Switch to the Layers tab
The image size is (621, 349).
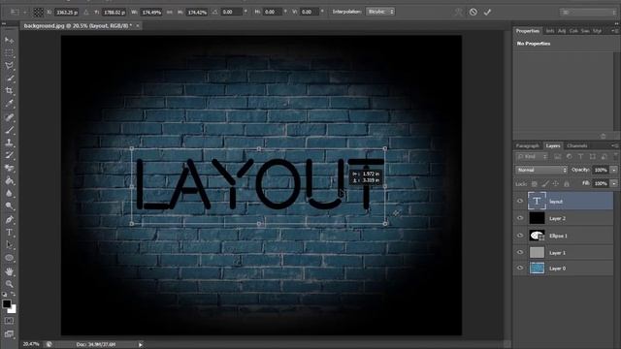pyautogui.click(x=553, y=145)
